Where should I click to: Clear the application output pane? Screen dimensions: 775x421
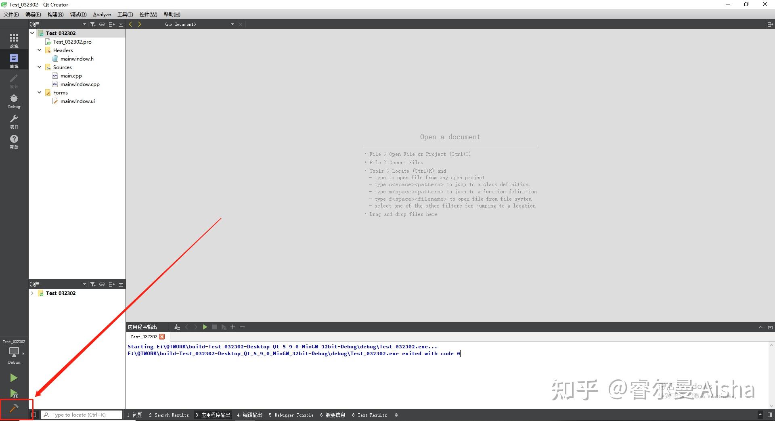177,327
